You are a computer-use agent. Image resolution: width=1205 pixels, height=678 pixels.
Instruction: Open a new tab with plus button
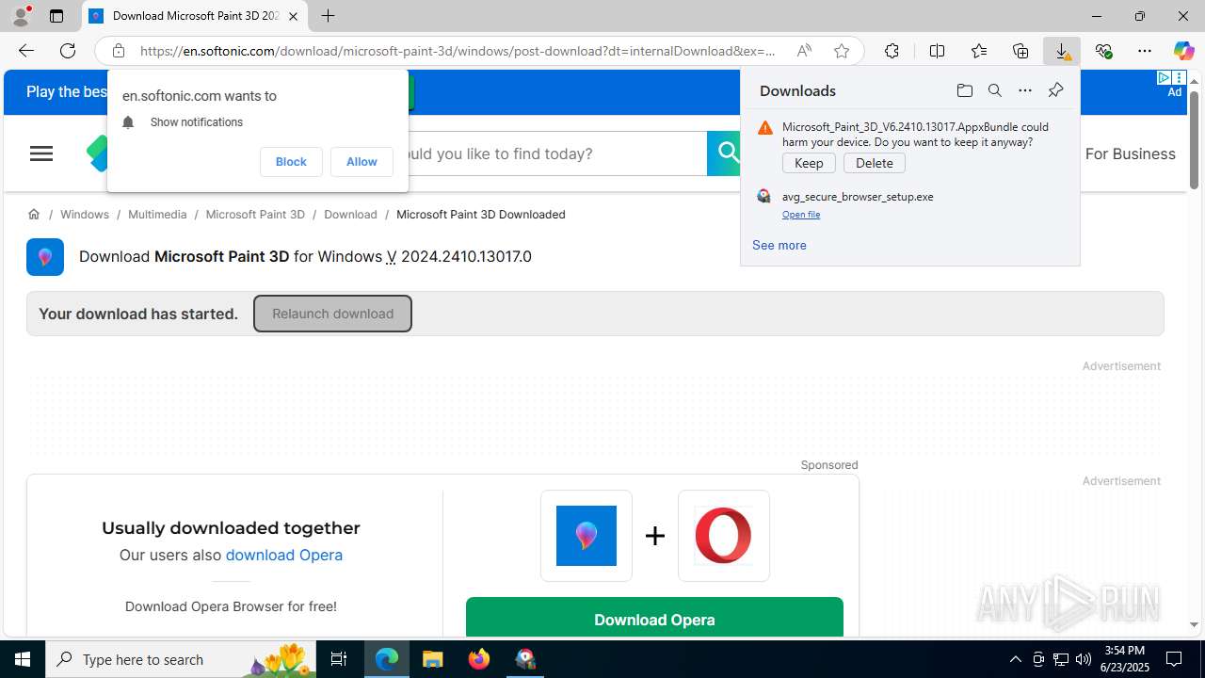328,16
